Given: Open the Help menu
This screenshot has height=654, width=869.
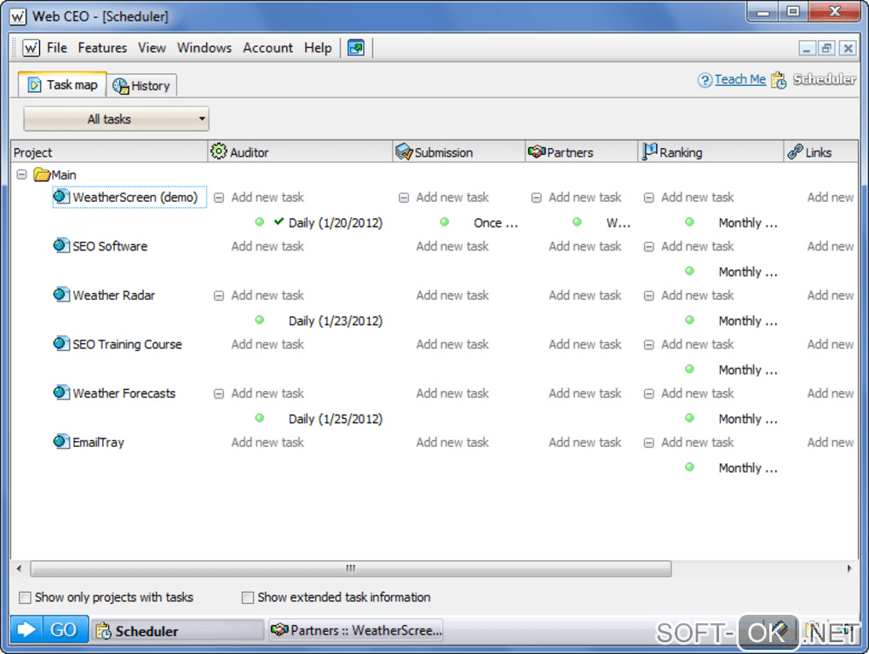Looking at the screenshot, I should [x=318, y=49].
